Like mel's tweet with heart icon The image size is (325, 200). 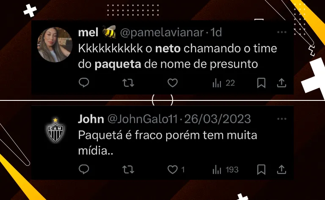pos(173,83)
